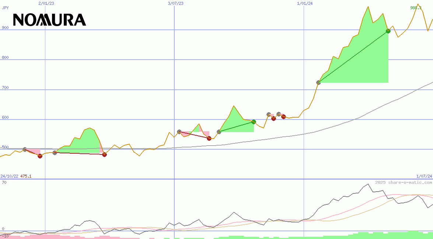Open the share-o-matic.com watermark link
Screen dimensions: 433x239
[x=404, y=182]
